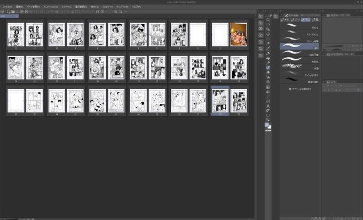
Task: Select the Eraser tool
Action: [x=268, y=72]
